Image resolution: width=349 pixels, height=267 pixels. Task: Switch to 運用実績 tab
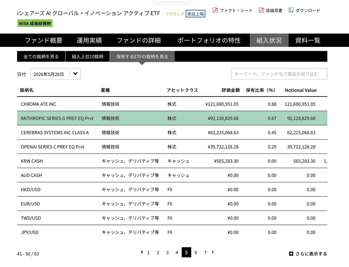[x=89, y=40]
